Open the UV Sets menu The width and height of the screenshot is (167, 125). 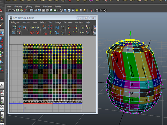coord(79,23)
